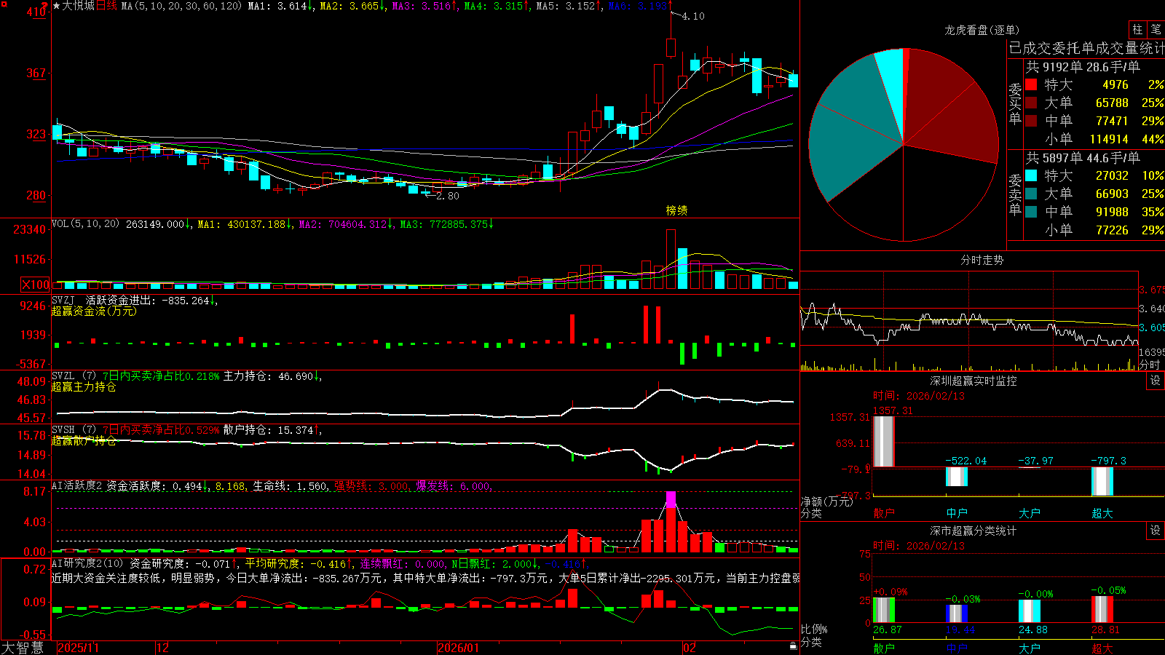Screen dimensions: 1165x655
Task: Click teal 大单 sell-order legend swatch
Action: (x=1031, y=194)
